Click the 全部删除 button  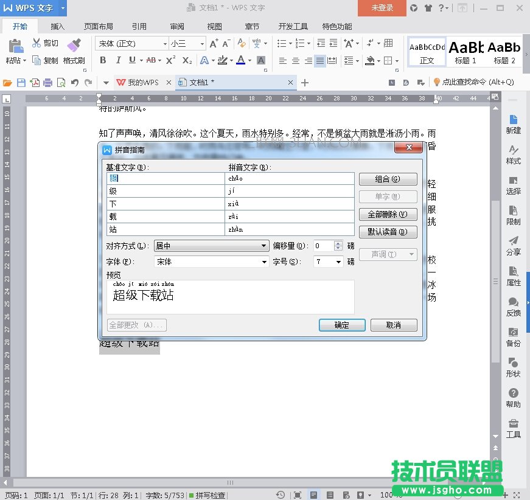(388, 214)
